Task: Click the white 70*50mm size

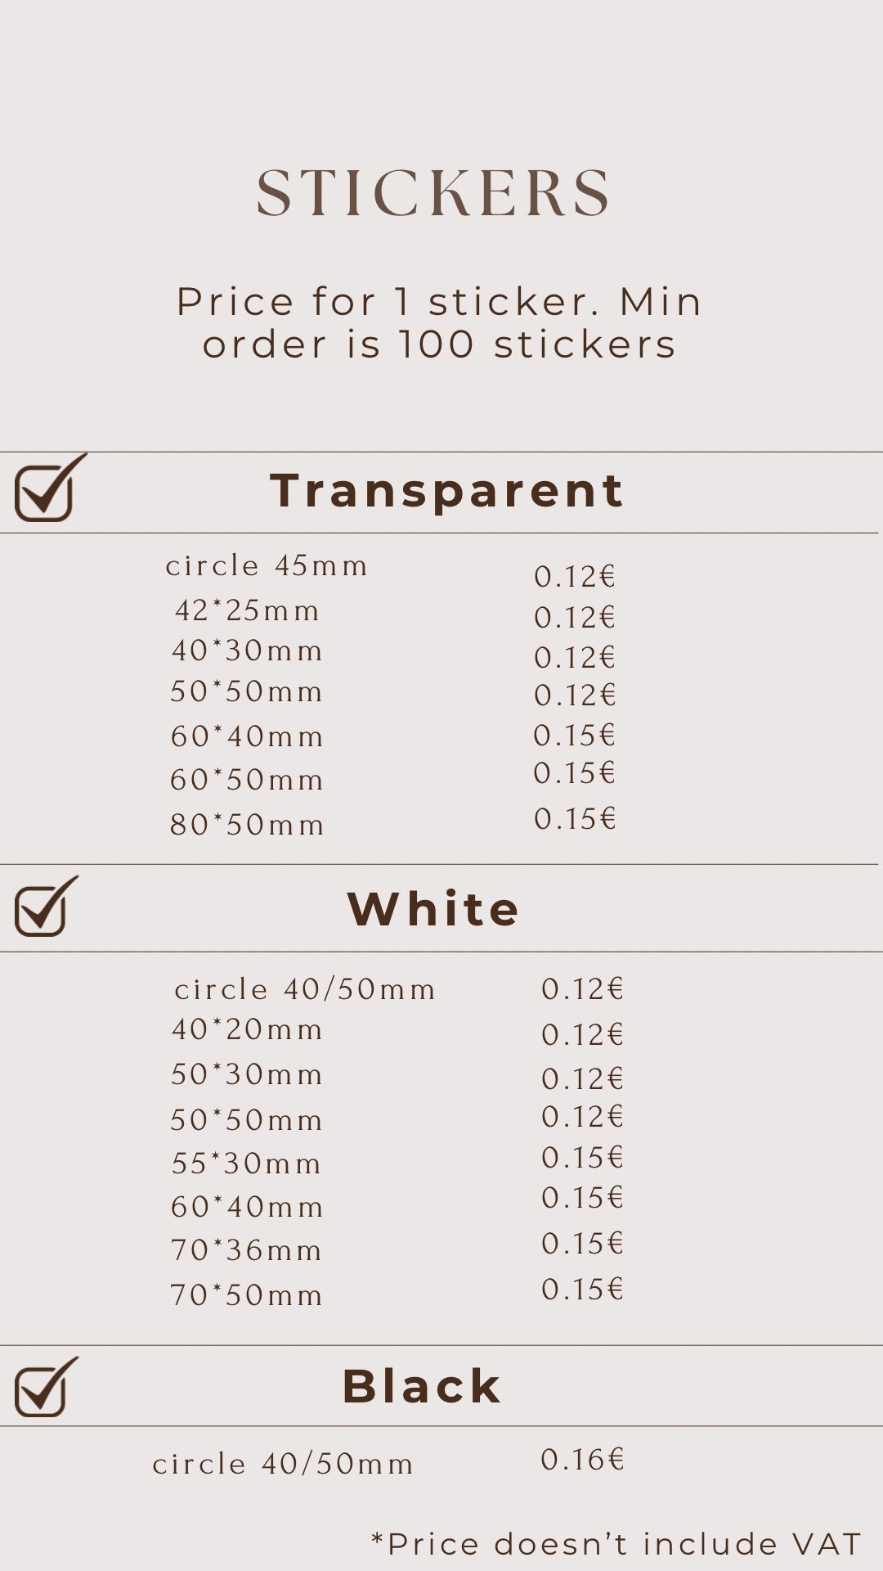Action: click(247, 1295)
